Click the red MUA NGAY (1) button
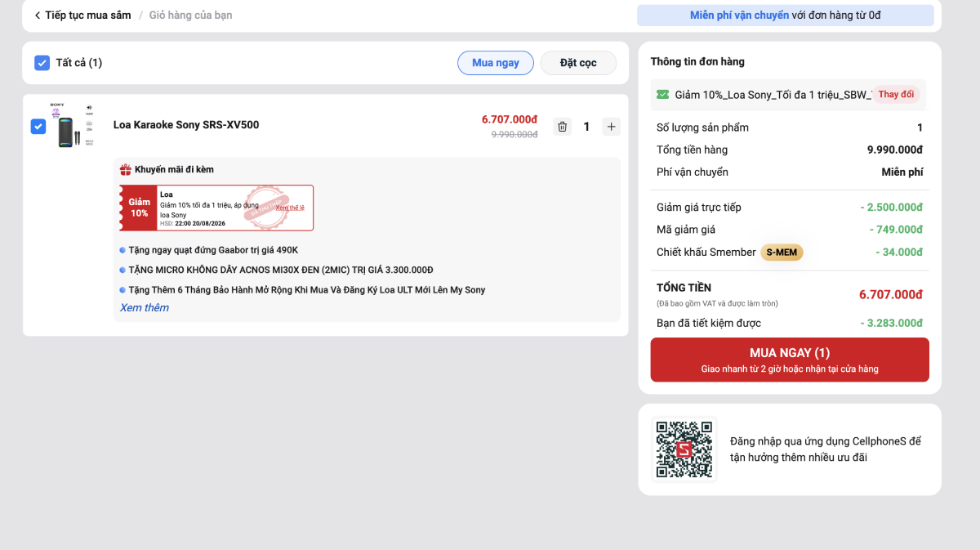980x550 pixels. click(x=790, y=360)
